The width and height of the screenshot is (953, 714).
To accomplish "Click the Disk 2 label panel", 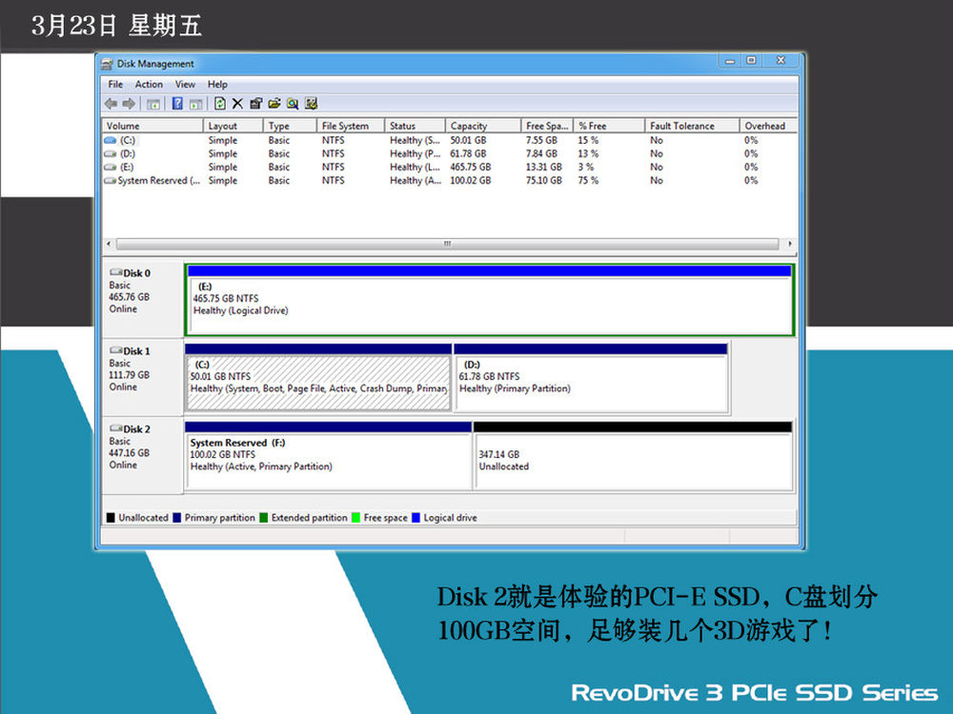I will pyautogui.click(x=142, y=455).
